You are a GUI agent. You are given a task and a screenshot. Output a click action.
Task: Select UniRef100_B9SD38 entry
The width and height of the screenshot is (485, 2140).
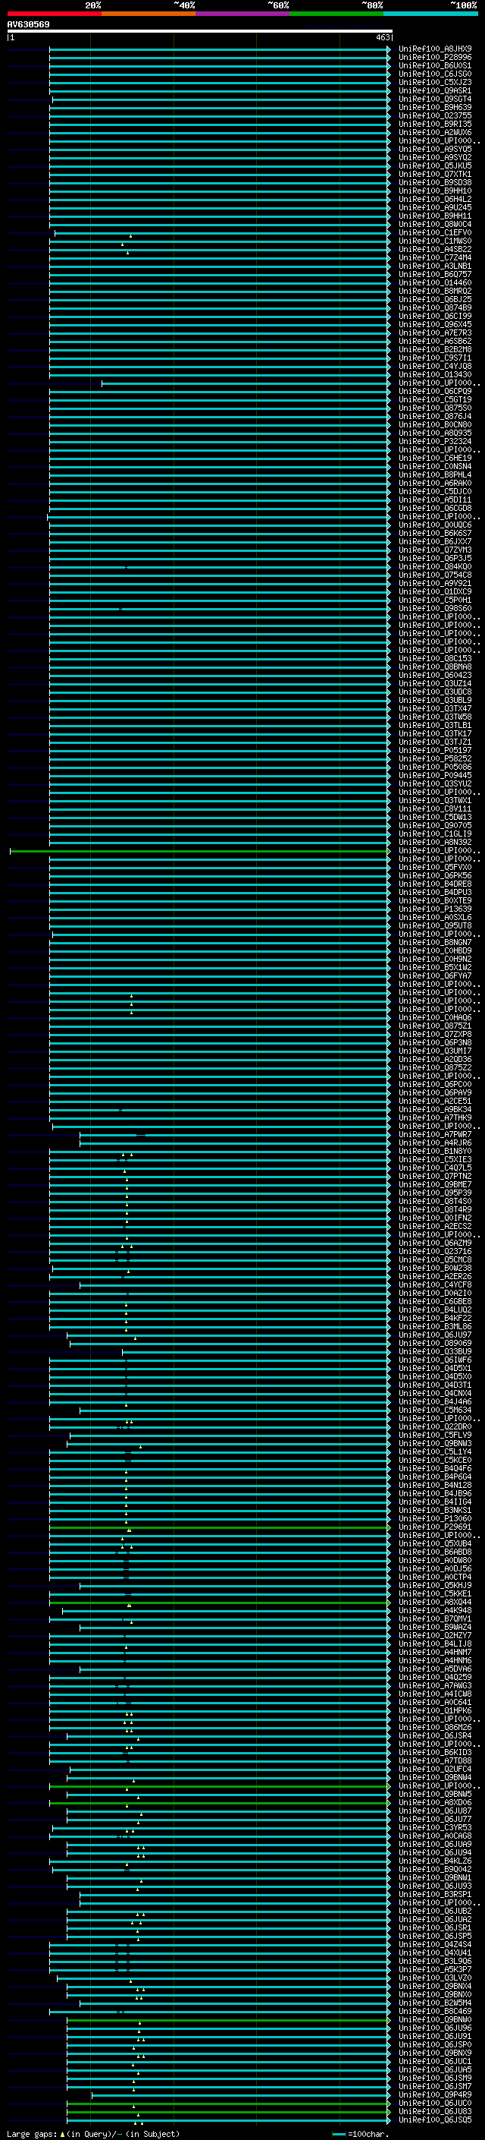pos(435,182)
